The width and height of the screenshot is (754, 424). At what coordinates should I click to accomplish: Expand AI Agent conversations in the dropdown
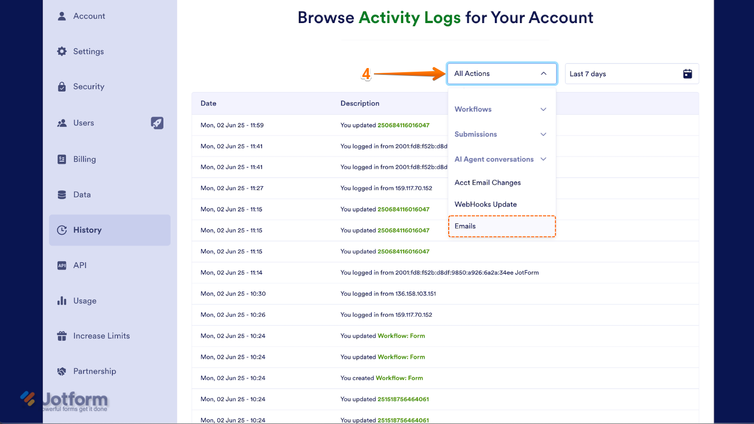tap(494, 159)
